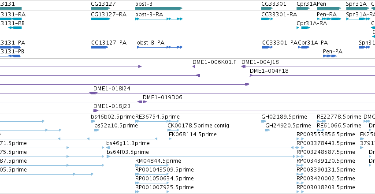Click the CG33301 gene feature

coord(267,8)
